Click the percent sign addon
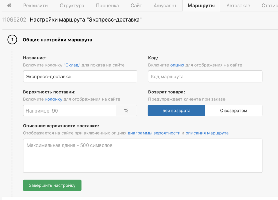This screenshot has height=200, width=278. point(126,111)
